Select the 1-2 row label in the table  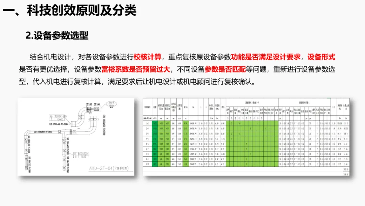[147, 123]
